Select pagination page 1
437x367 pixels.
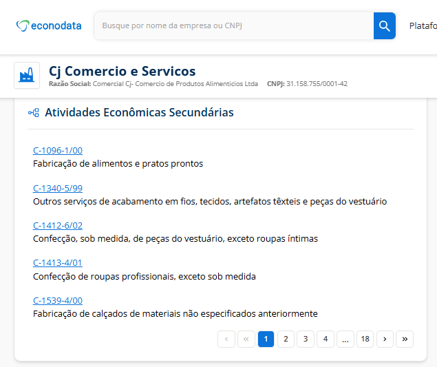click(x=266, y=339)
